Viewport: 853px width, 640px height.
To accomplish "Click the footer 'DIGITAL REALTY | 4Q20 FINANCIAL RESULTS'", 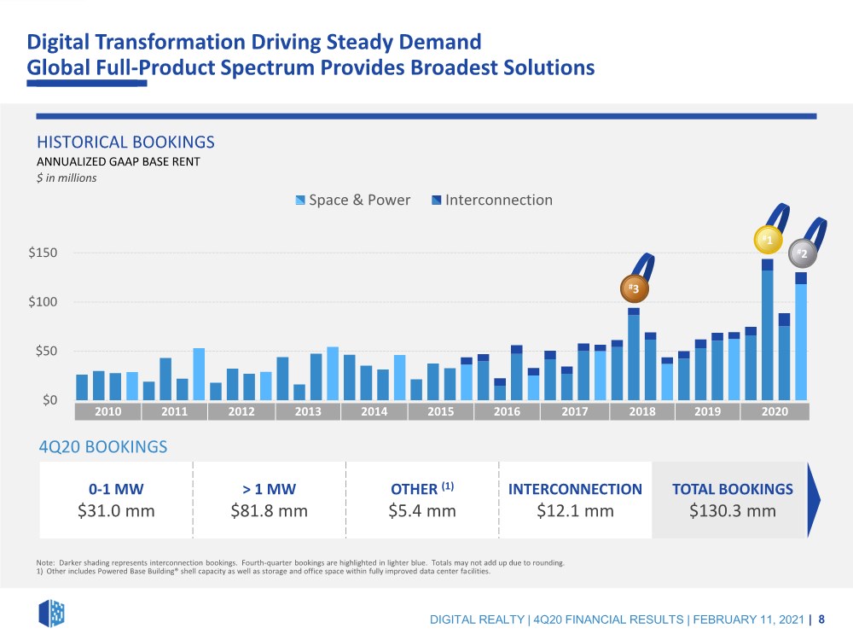I will tap(617, 620).
